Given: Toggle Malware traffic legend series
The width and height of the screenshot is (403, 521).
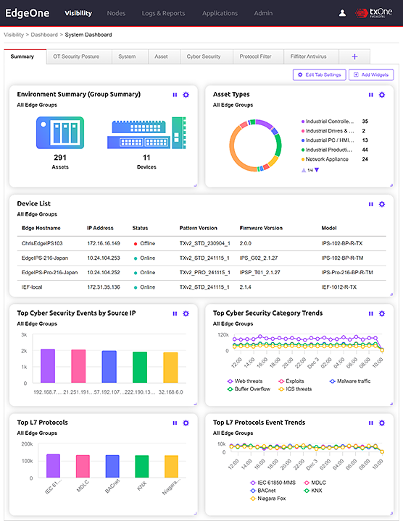Looking at the screenshot, I should [350, 381].
